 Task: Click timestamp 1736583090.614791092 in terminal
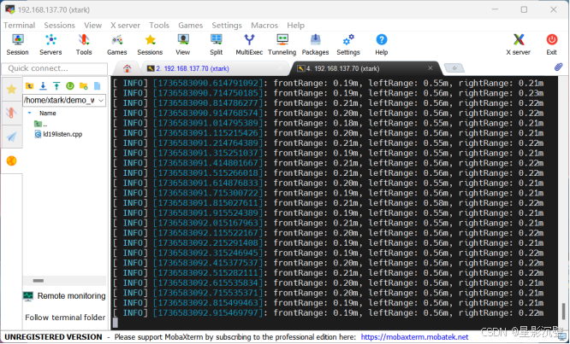[208, 84]
